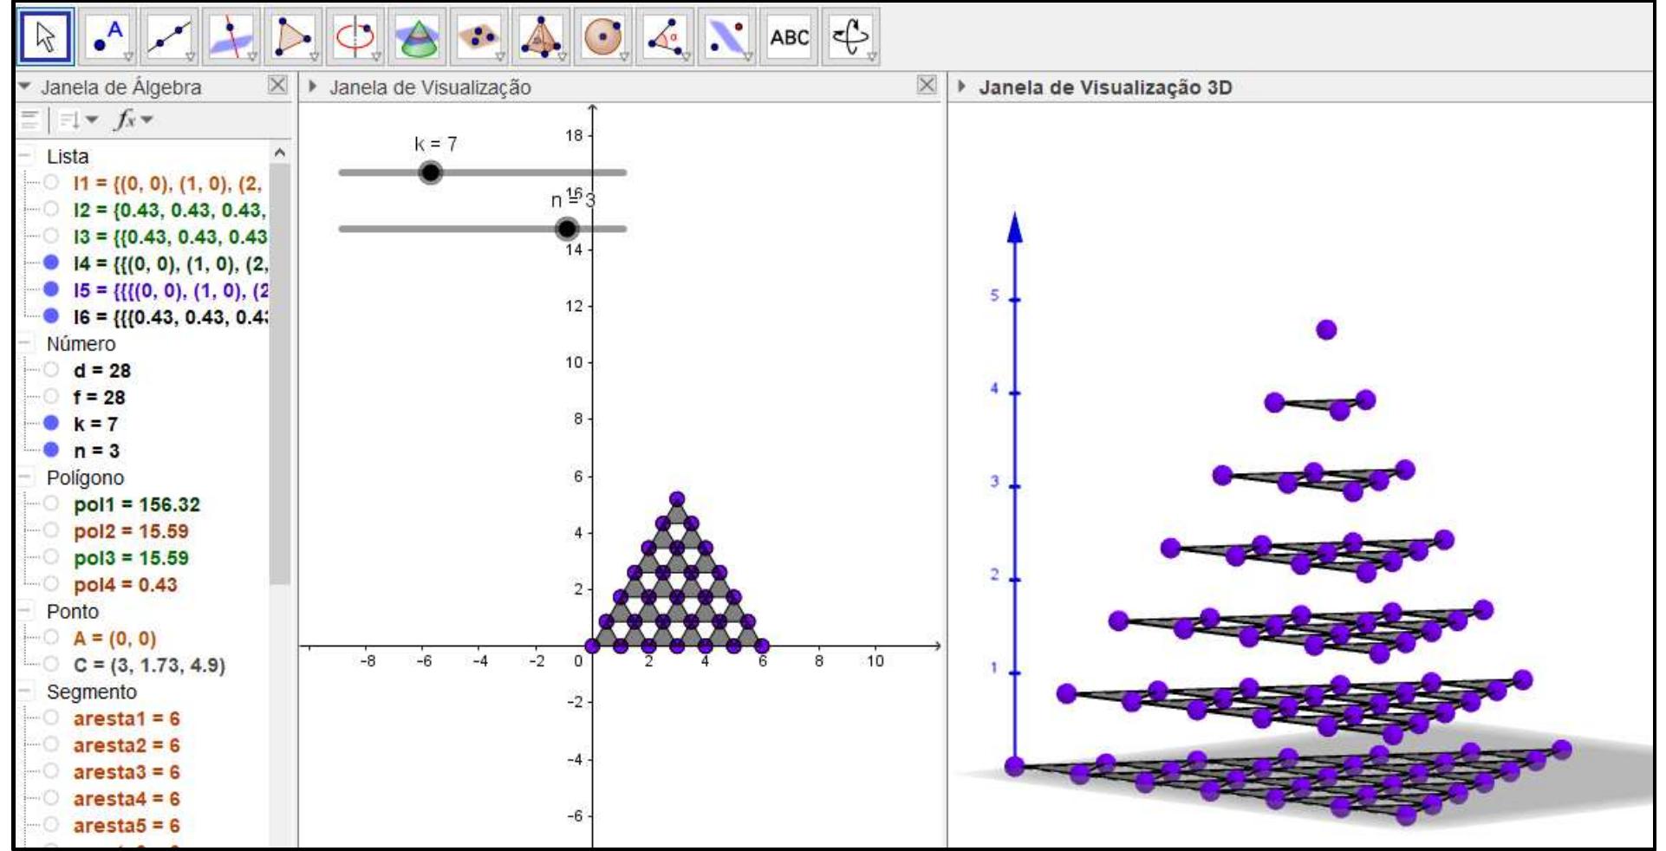Hide slider k visibility in algebra list

[x=51, y=423]
